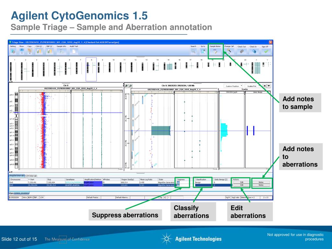
Task: Click the Stop column header
Action: click(x=55, y=180)
